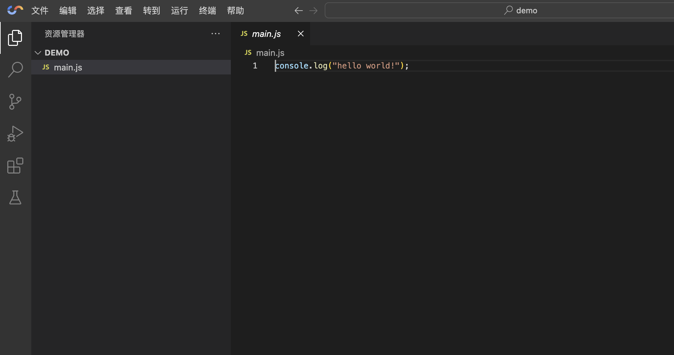Open the 文件 menu
This screenshot has width=674, height=355.
40,11
